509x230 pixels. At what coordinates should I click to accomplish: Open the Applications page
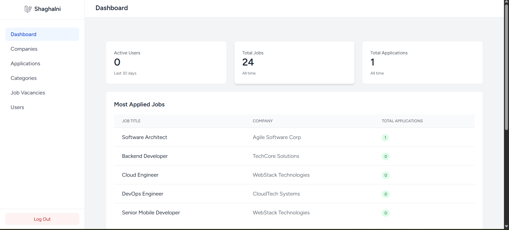pos(25,63)
